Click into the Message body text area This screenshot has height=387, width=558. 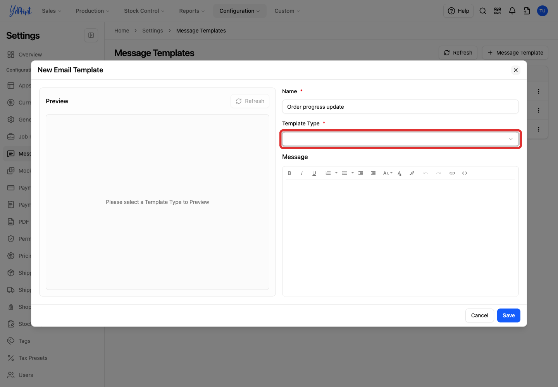(x=400, y=238)
